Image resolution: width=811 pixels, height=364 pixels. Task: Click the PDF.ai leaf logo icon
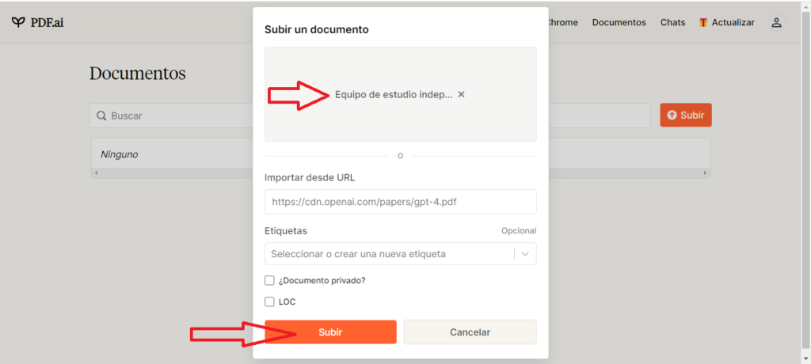(18, 22)
